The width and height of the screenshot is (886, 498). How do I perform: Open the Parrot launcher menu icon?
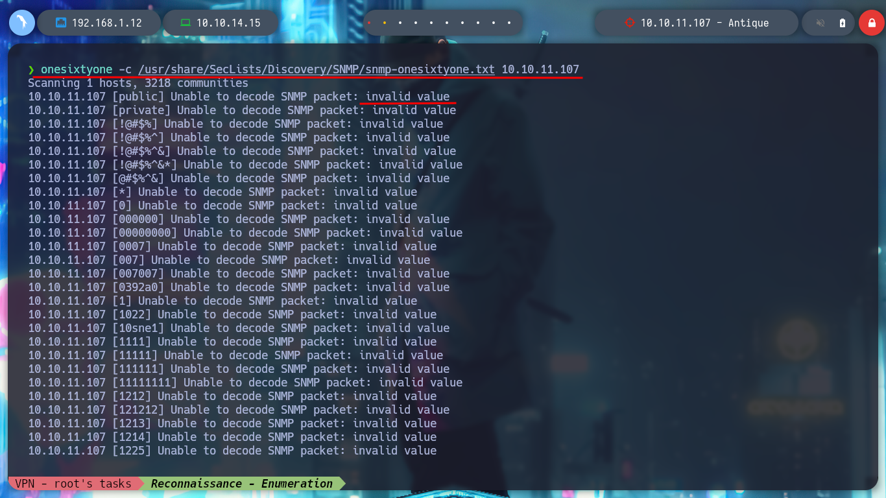(22, 23)
